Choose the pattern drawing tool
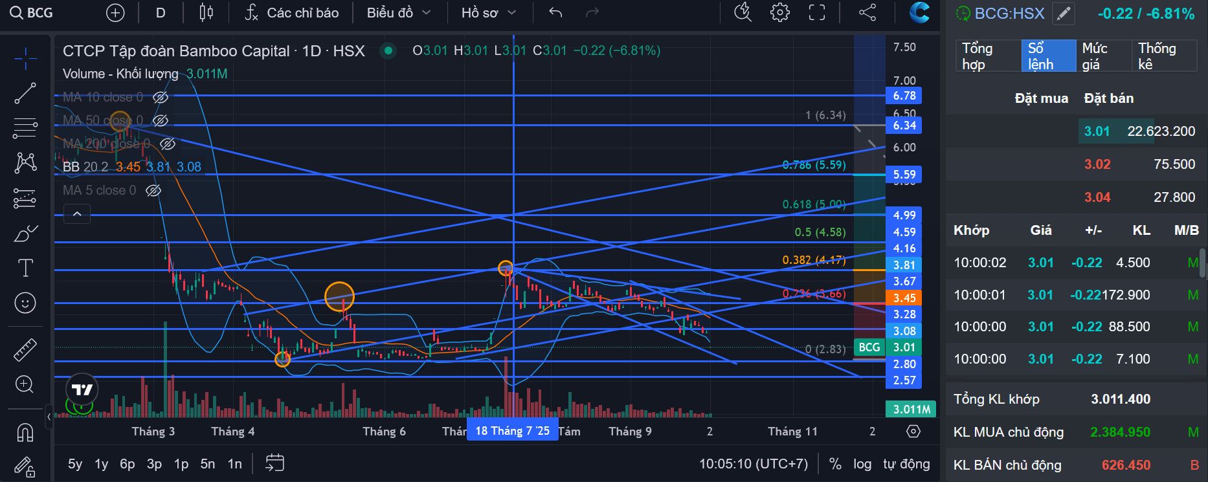Screen dimensions: 1208x482 (x=25, y=162)
